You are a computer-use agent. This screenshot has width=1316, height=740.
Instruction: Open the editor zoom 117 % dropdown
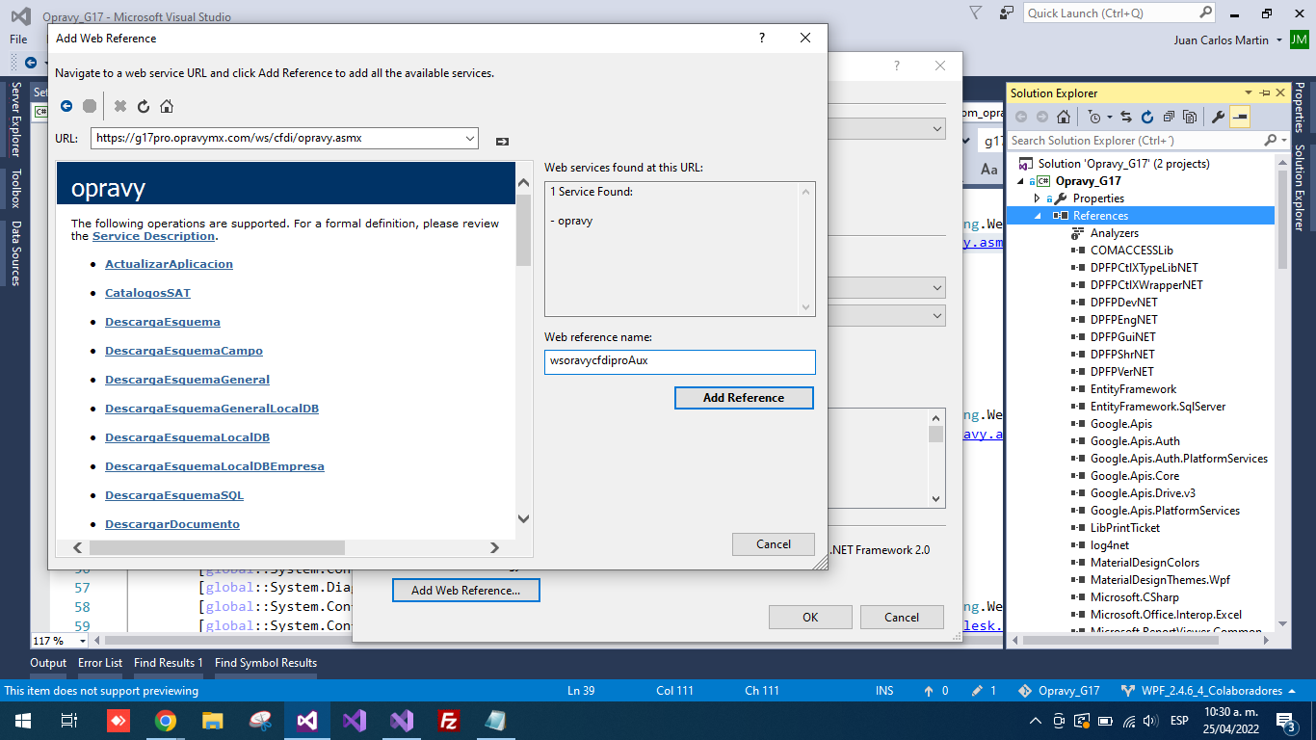click(x=83, y=641)
